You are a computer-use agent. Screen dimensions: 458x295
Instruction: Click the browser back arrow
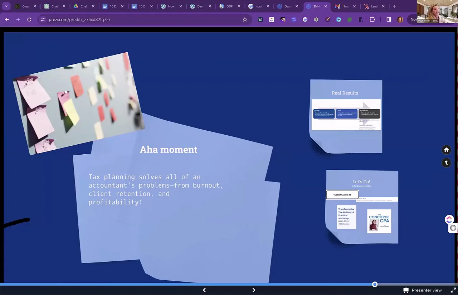[7, 19]
